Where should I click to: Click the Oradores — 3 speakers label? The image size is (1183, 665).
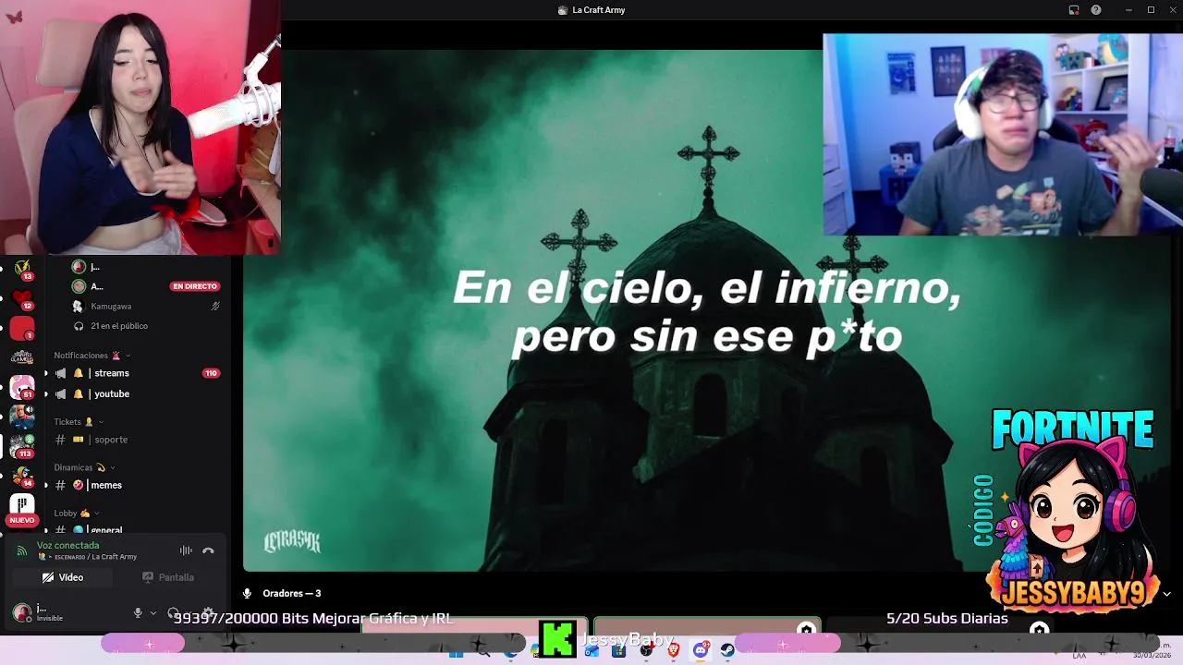click(x=291, y=593)
